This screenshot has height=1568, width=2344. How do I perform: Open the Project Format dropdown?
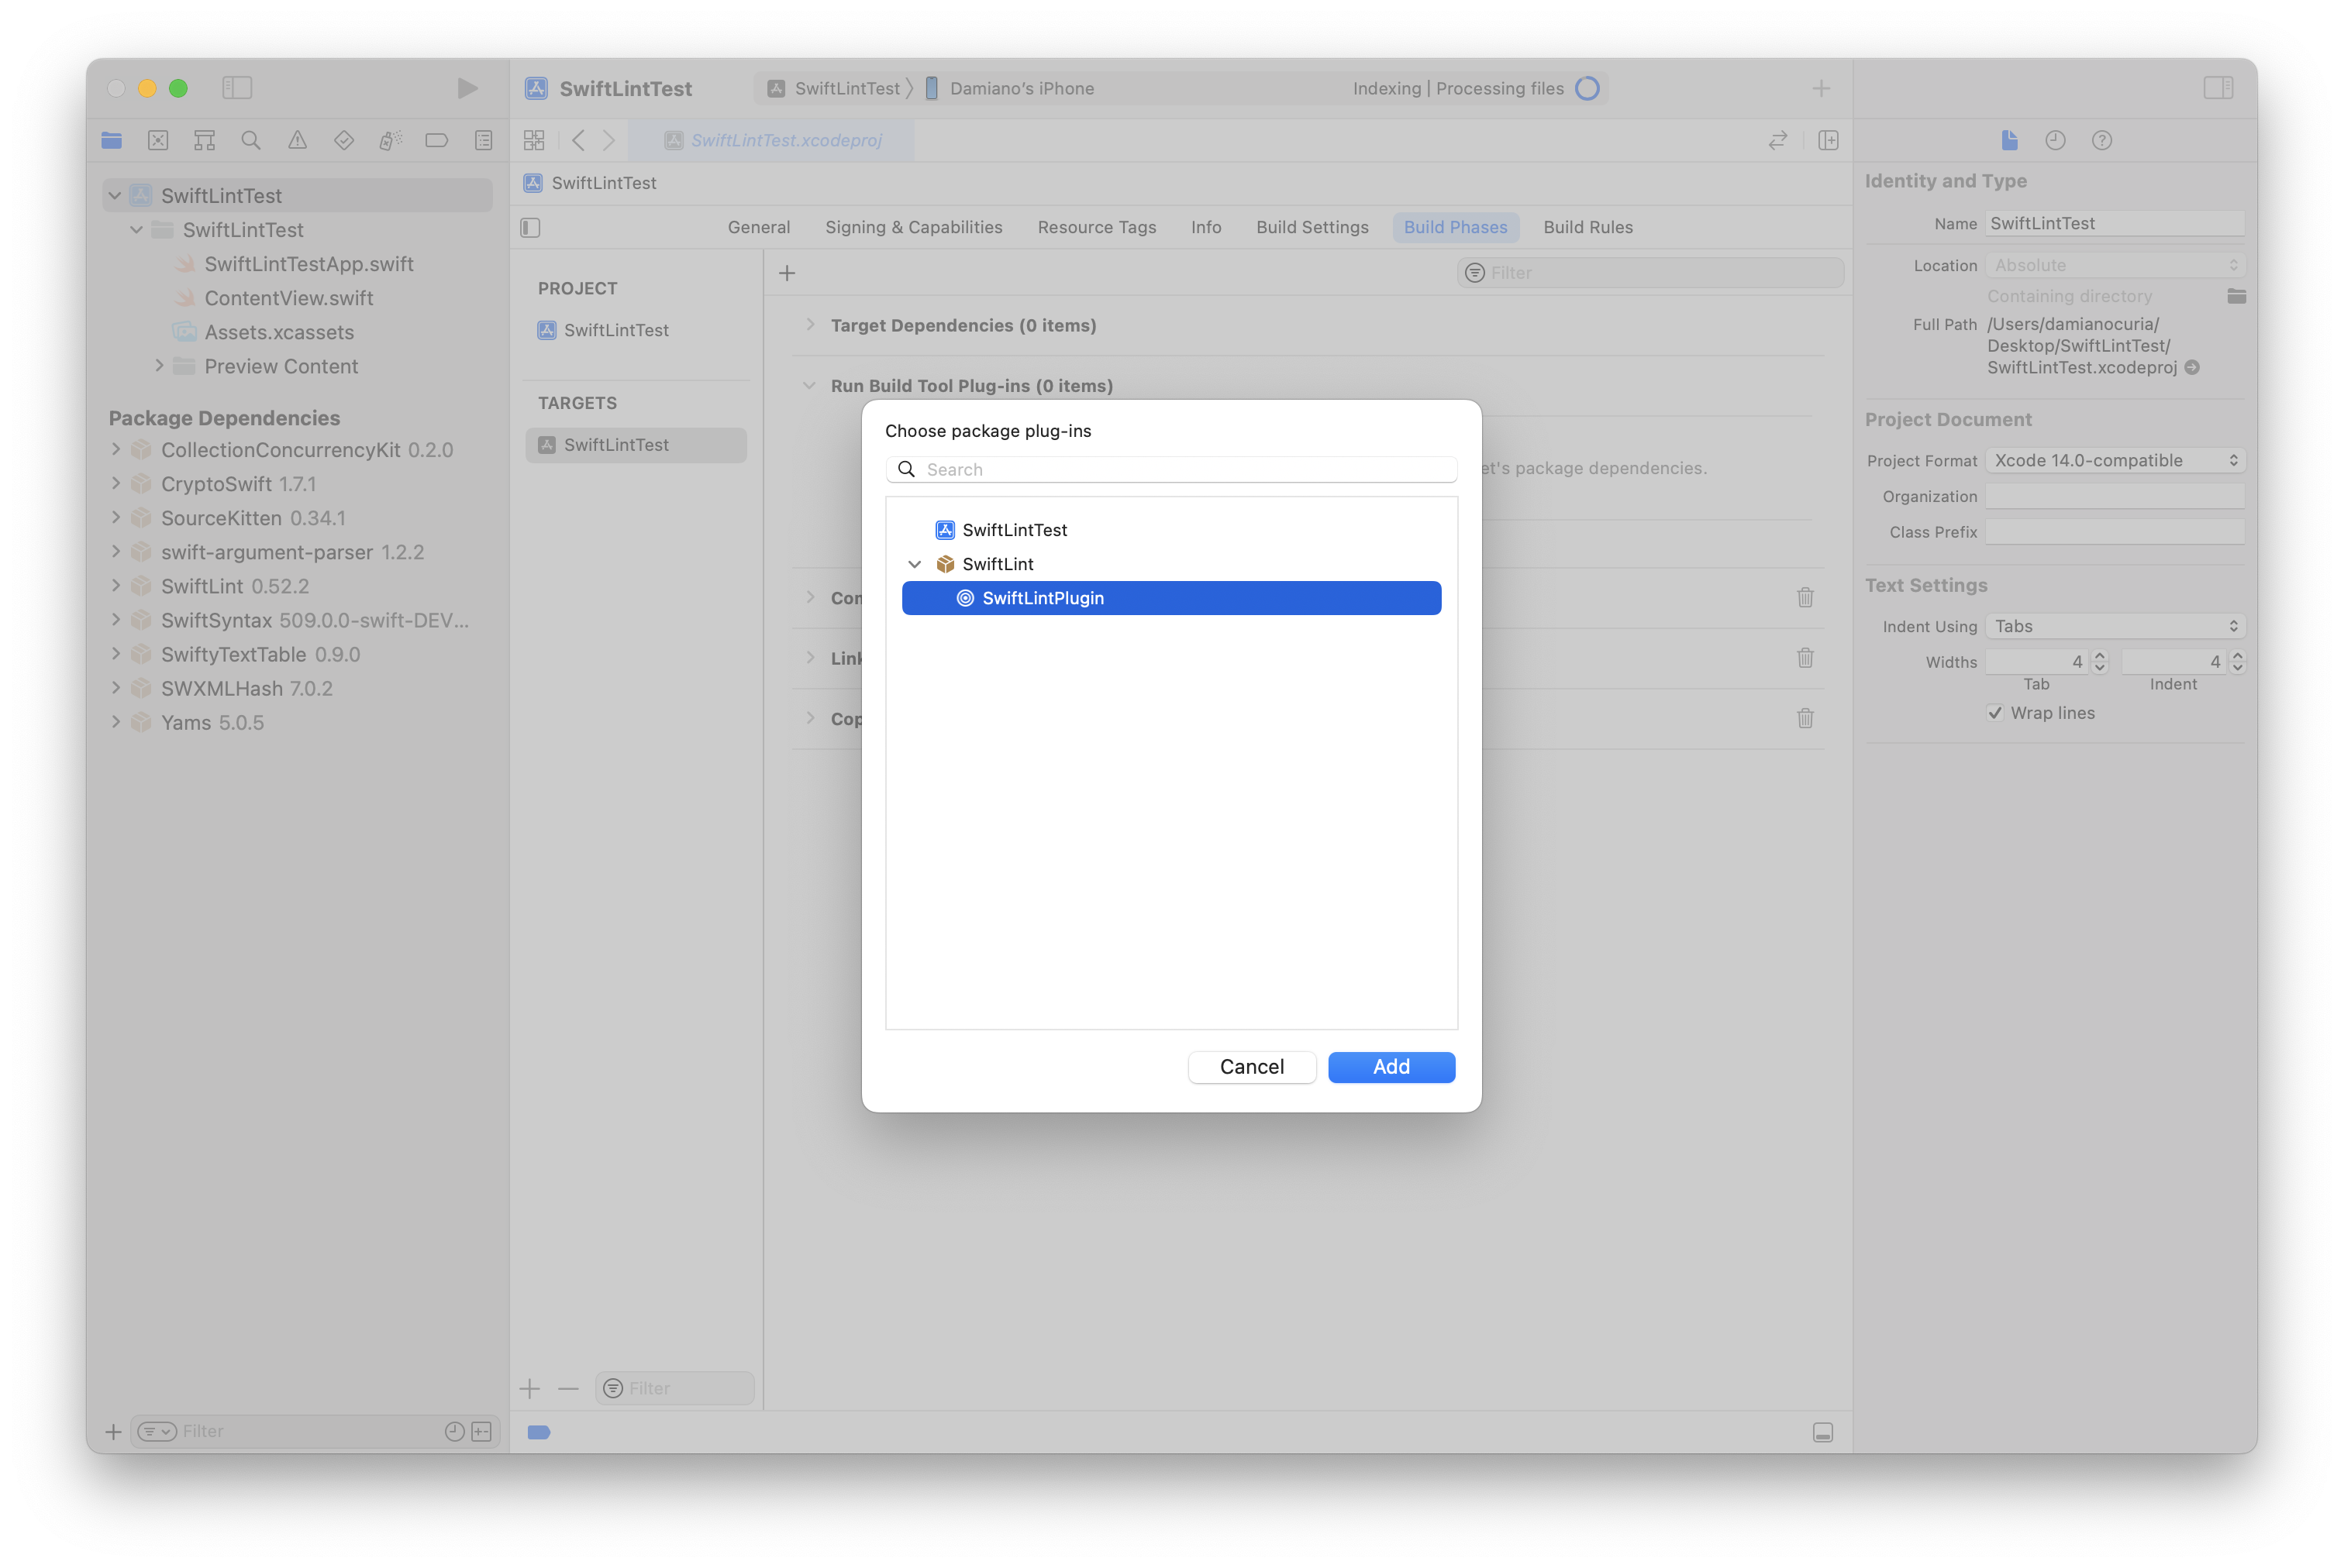(x=2116, y=460)
